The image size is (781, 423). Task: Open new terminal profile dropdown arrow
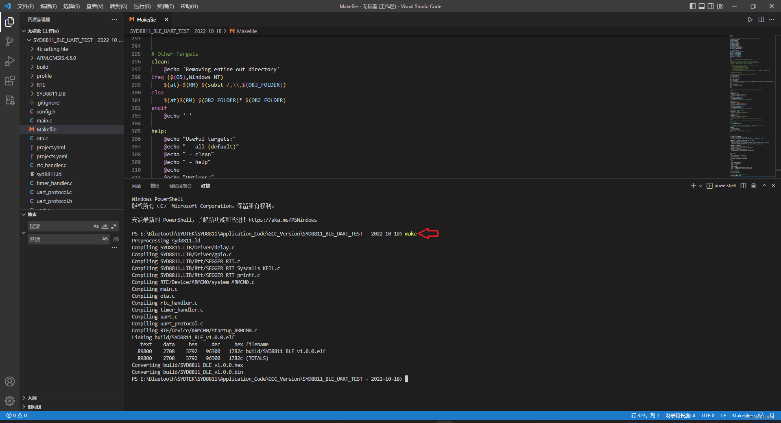(700, 186)
